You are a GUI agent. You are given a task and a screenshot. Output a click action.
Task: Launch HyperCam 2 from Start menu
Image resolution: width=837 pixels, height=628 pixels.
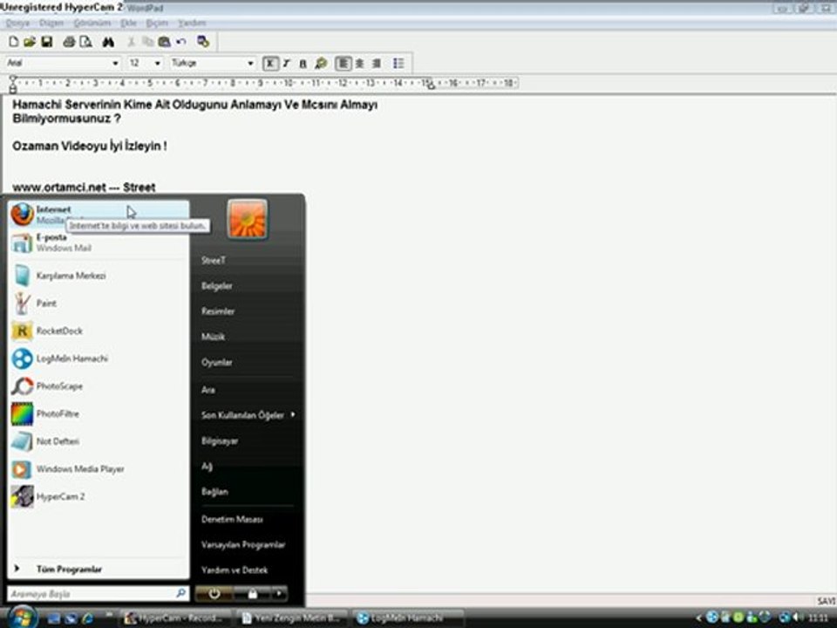[99, 496]
